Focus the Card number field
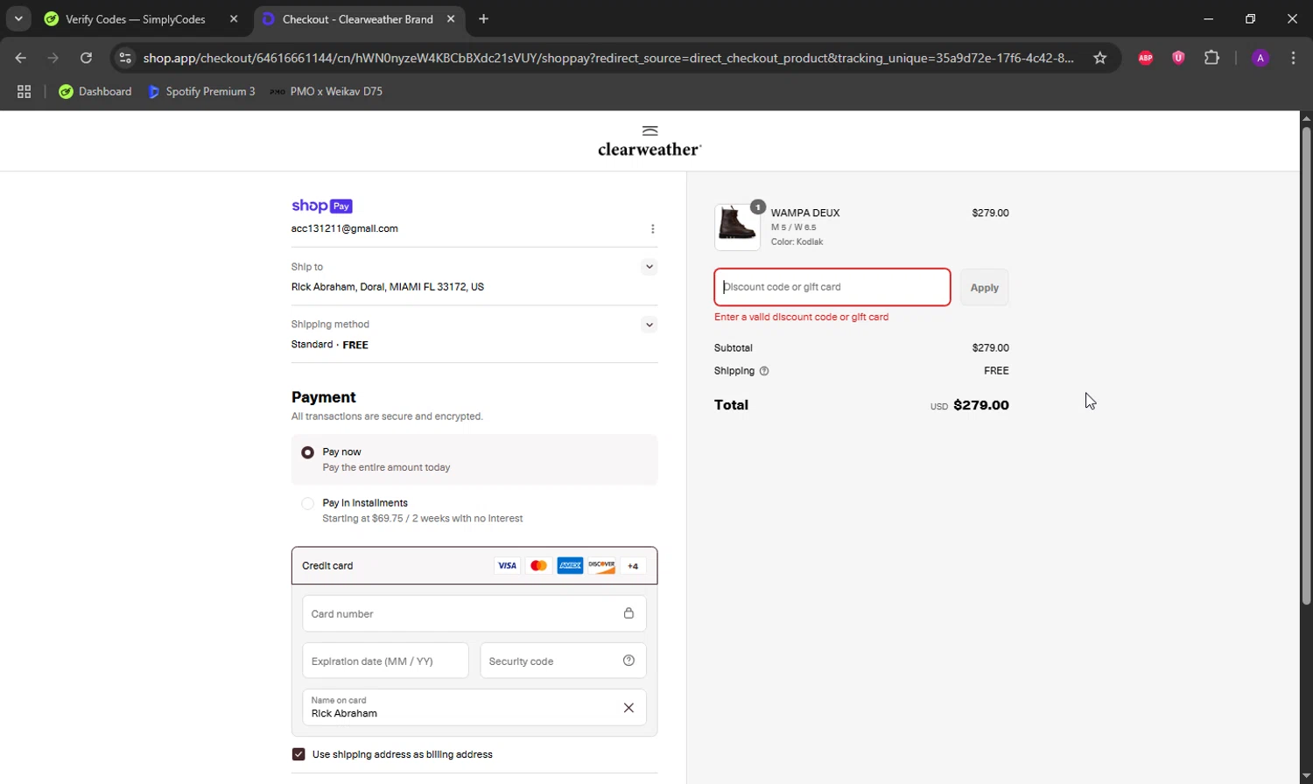 click(x=474, y=614)
